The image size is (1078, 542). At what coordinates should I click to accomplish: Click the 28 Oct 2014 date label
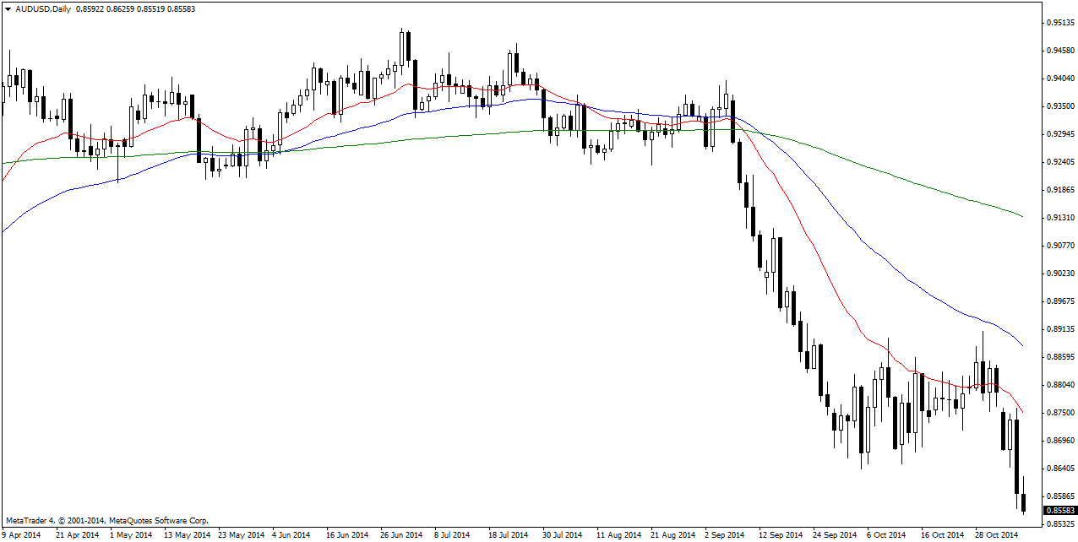pyautogui.click(x=997, y=535)
